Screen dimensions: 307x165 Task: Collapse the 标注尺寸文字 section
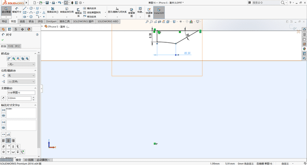[35, 105]
